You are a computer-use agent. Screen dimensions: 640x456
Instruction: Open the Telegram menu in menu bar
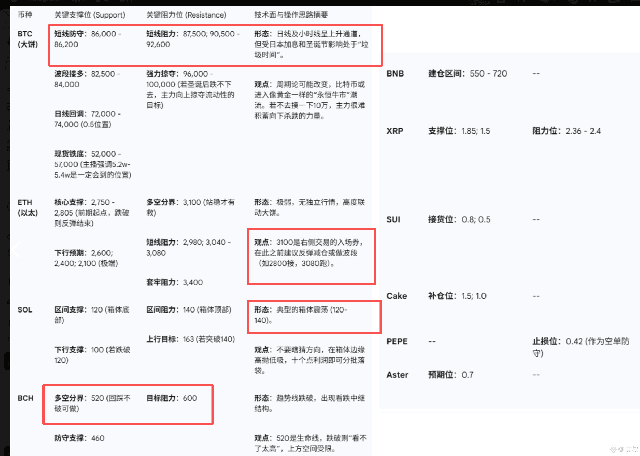click(x=44, y=1)
